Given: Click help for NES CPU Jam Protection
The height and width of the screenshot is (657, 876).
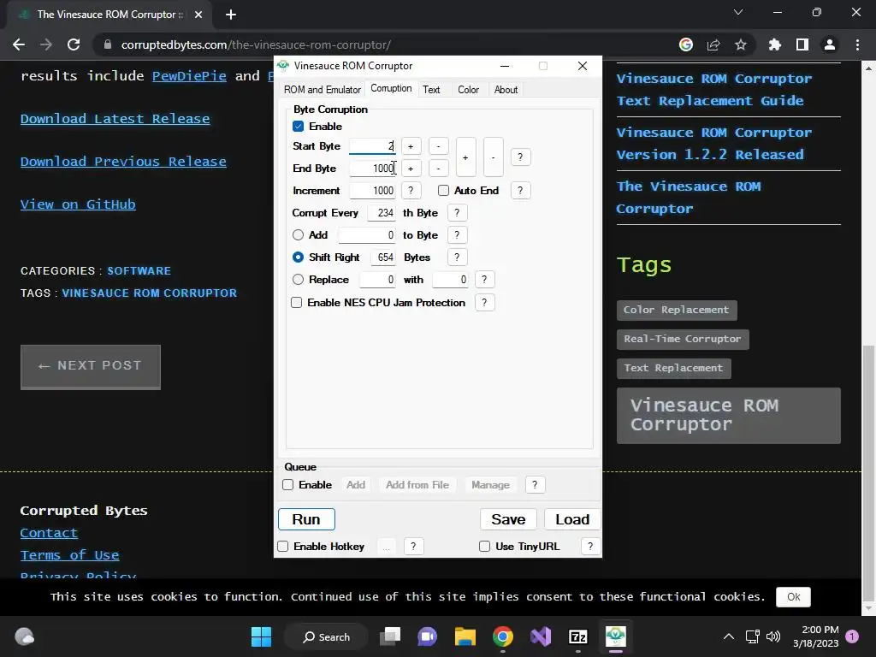Looking at the screenshot, I should 484,303.
